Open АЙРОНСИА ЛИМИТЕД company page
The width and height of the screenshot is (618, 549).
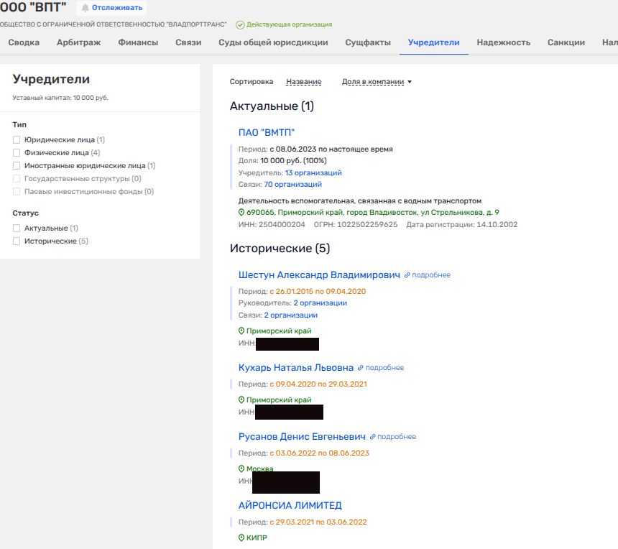290,506
